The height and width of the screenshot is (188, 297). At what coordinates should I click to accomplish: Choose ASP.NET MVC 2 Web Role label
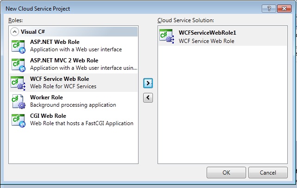click(x=63, y=61)
